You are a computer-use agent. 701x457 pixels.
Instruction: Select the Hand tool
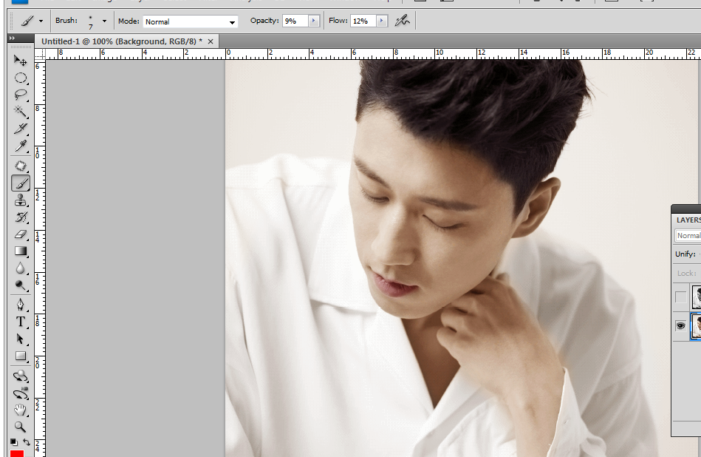tap(20, 410)
